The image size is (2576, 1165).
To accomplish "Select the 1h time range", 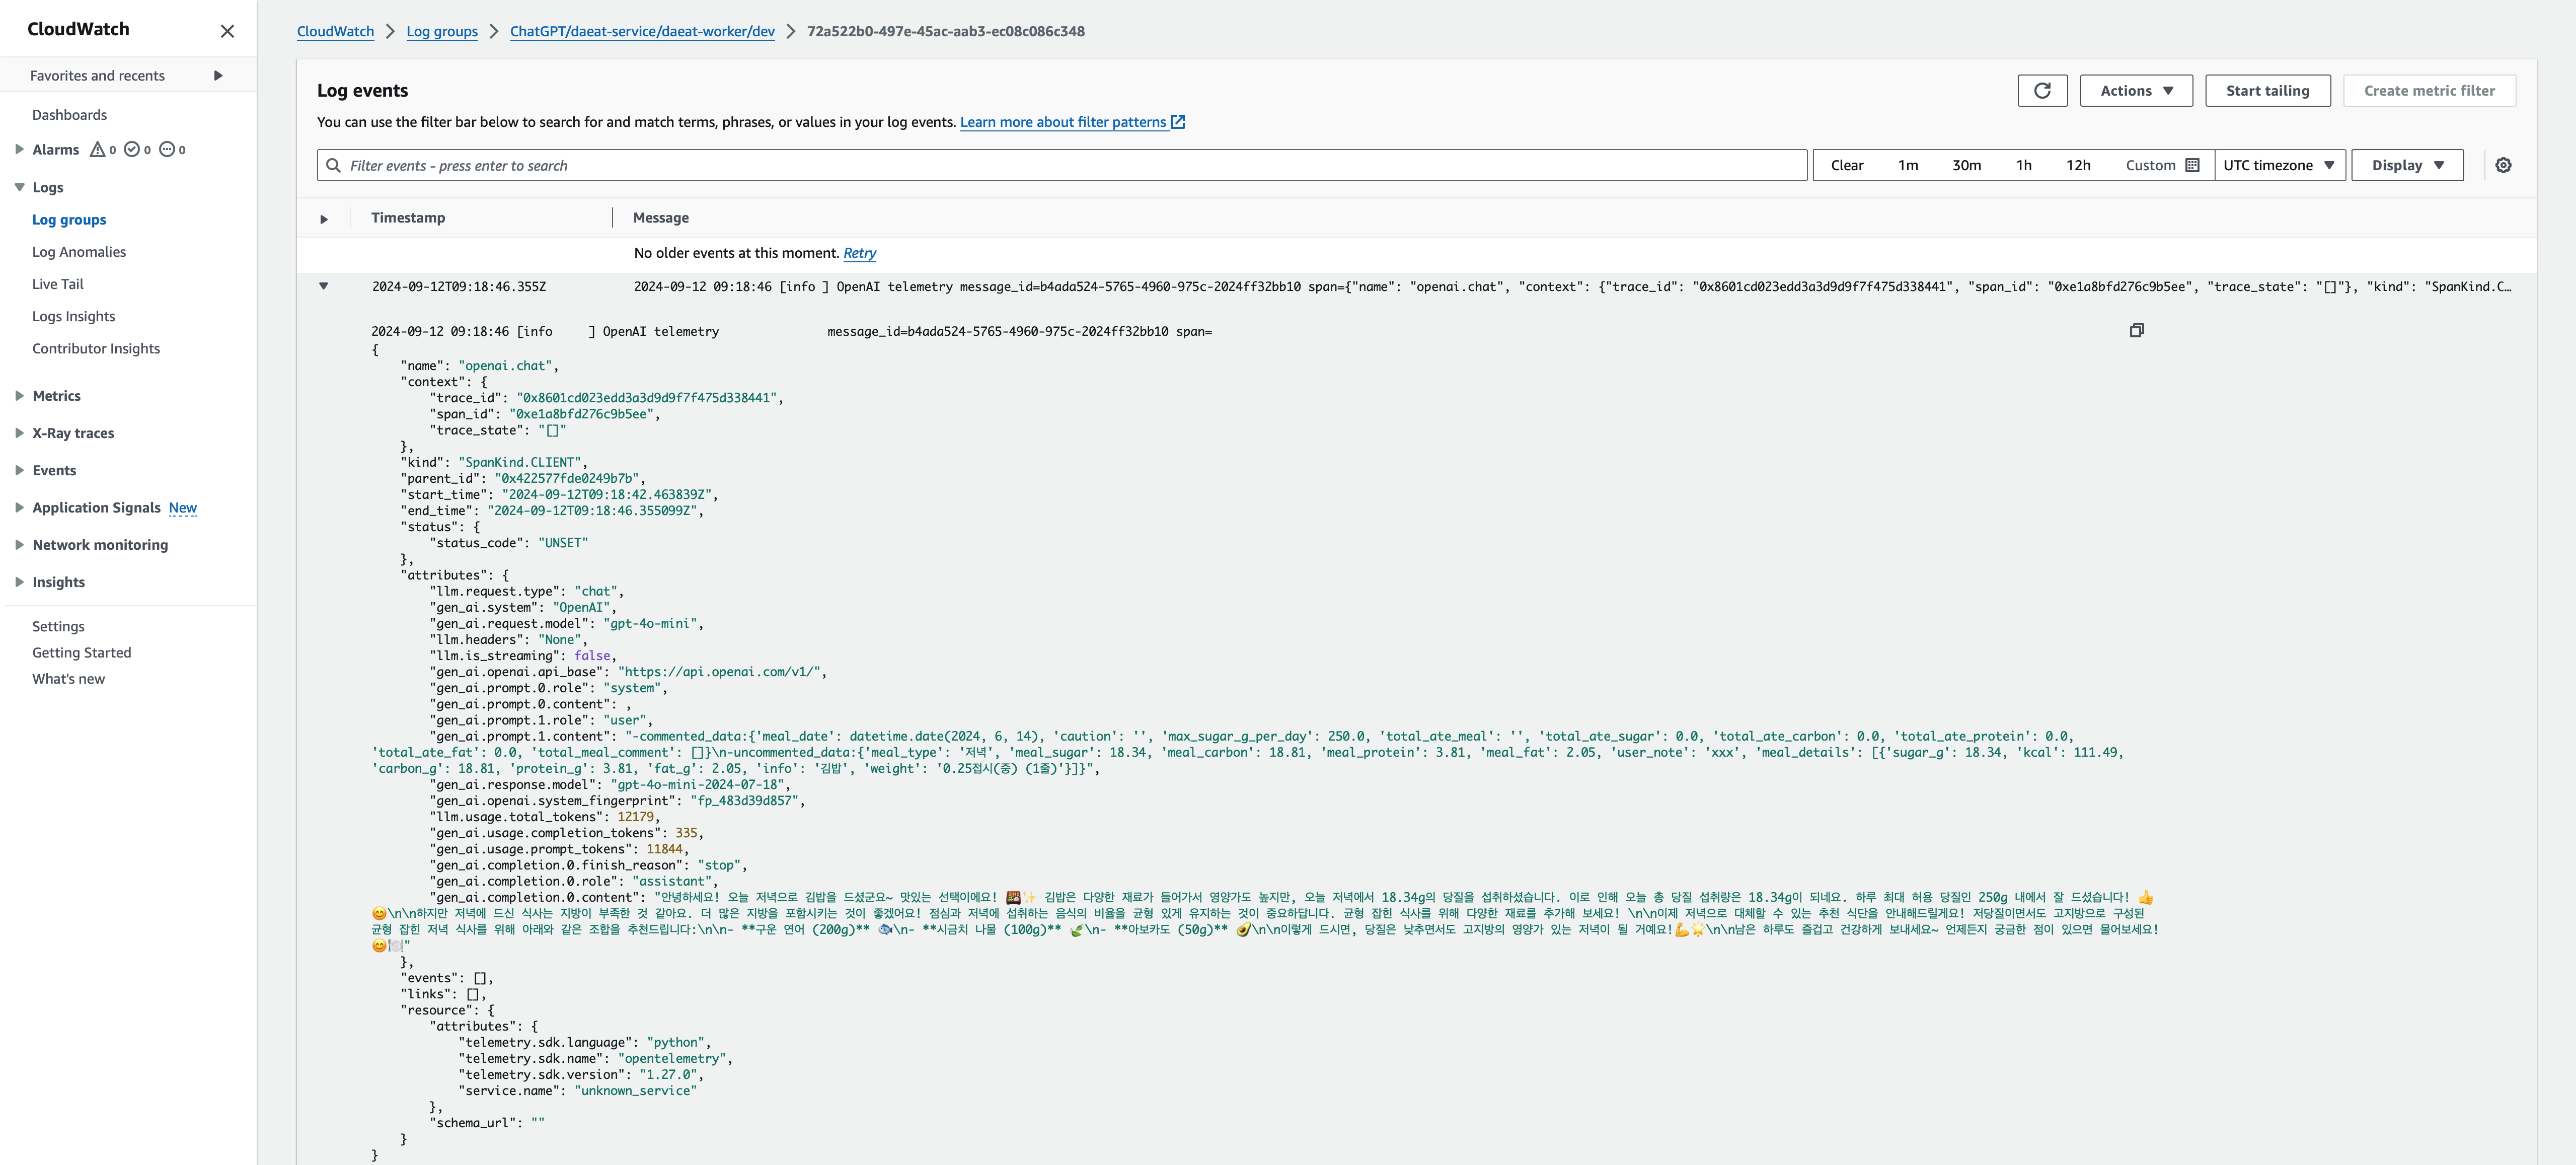I will (2023, 166).
